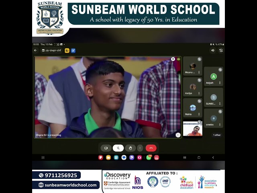Click the mute indicator on Asiyah's tile
This screenshot has height=193, width=257.
point(220,70)
